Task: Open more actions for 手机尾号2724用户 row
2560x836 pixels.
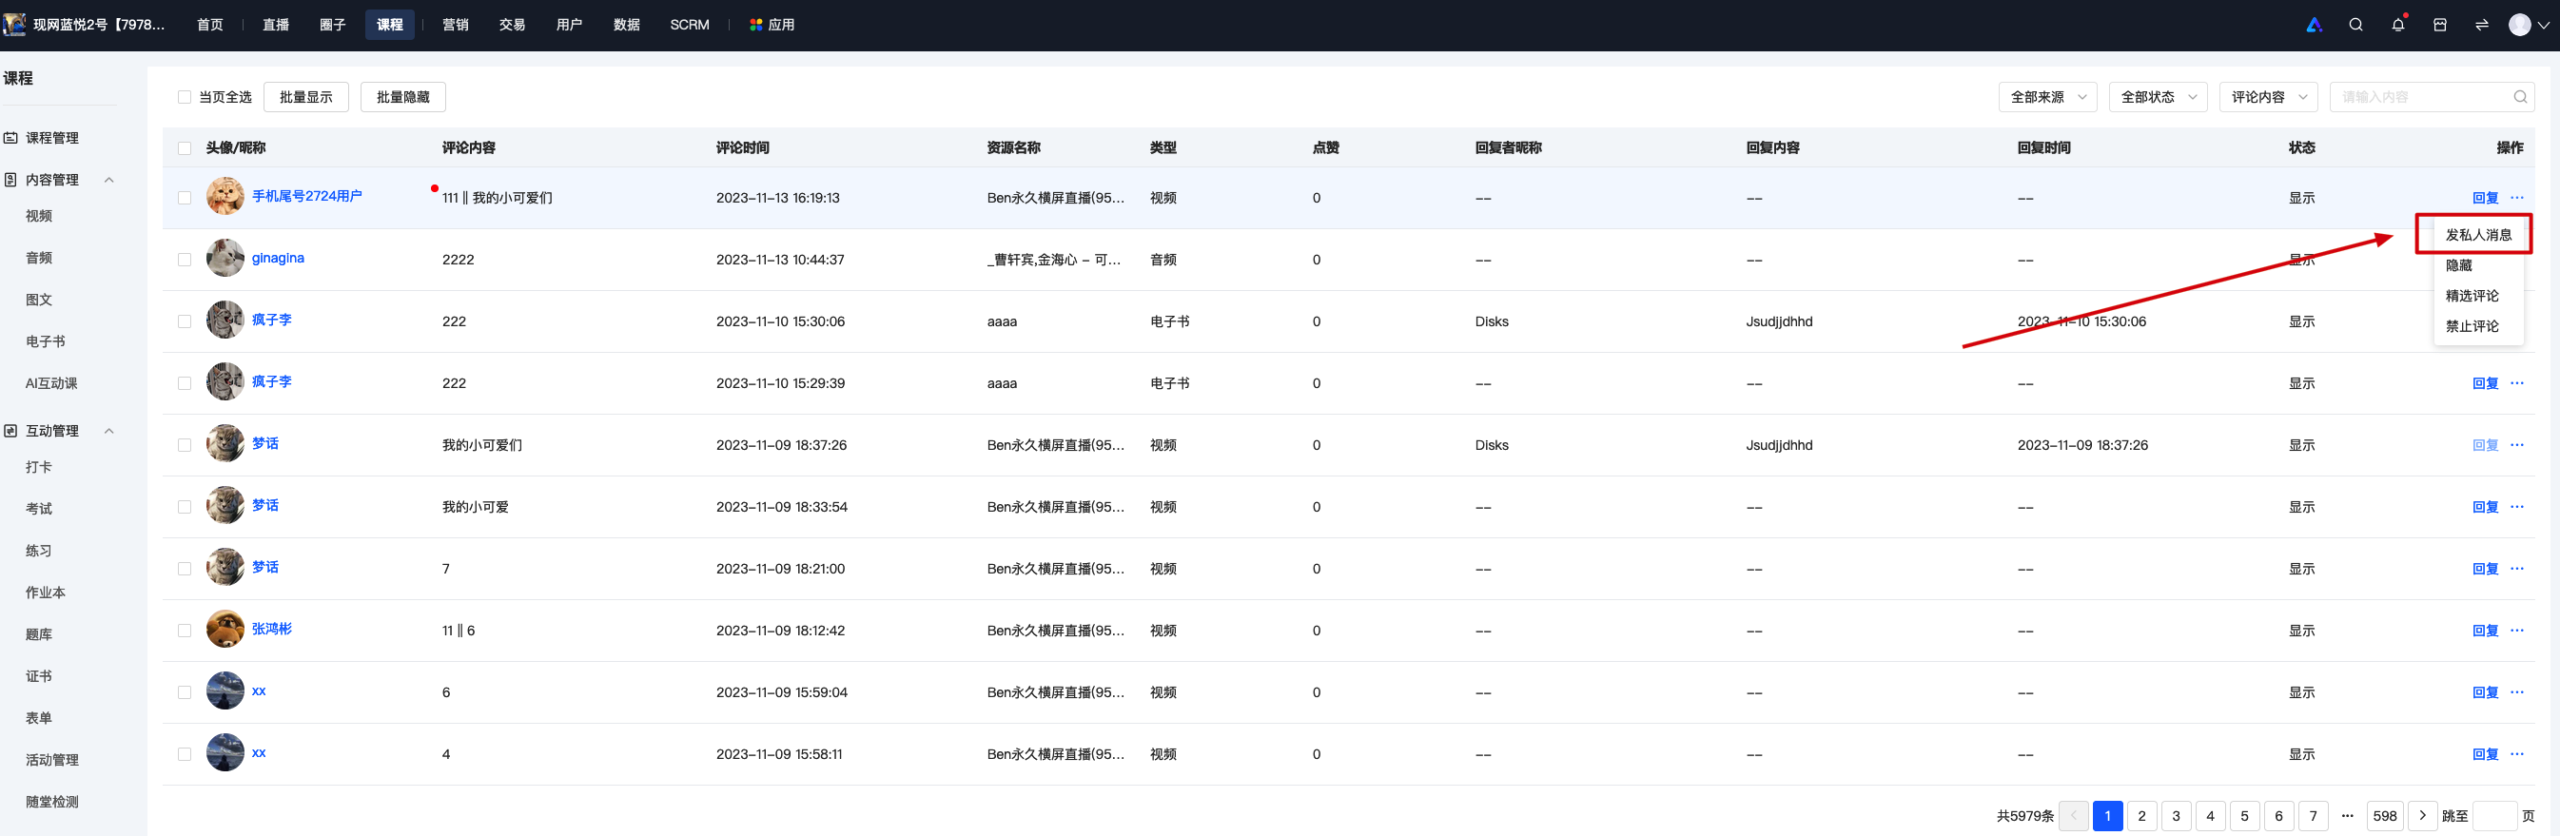Action: pos(2516,198)
